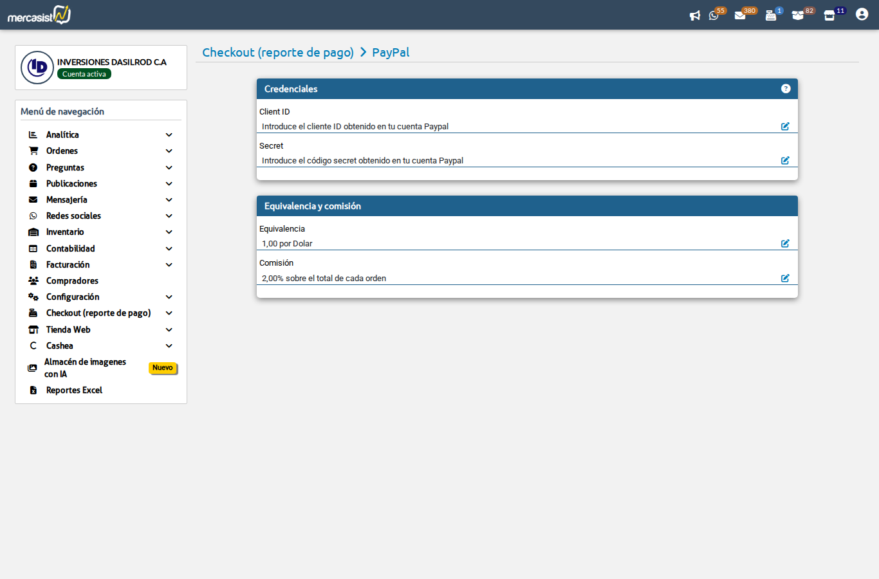Edit the Equivalencia value
Viewport: 879px width, 579px height.
click(x=785, y=244)
